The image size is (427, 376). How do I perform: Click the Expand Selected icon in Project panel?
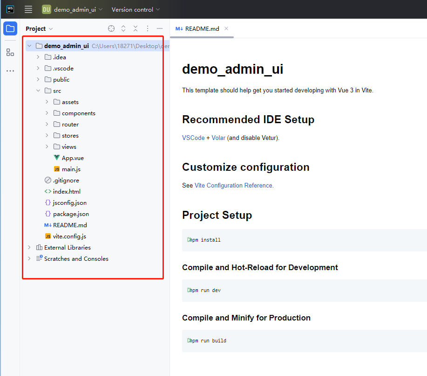click(123, 28)
